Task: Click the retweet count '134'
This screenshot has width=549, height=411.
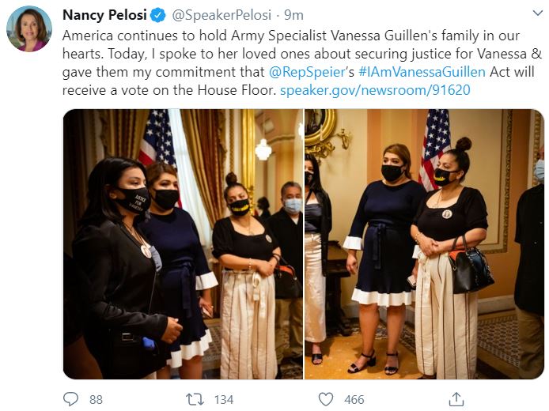Action: point(222,400)
